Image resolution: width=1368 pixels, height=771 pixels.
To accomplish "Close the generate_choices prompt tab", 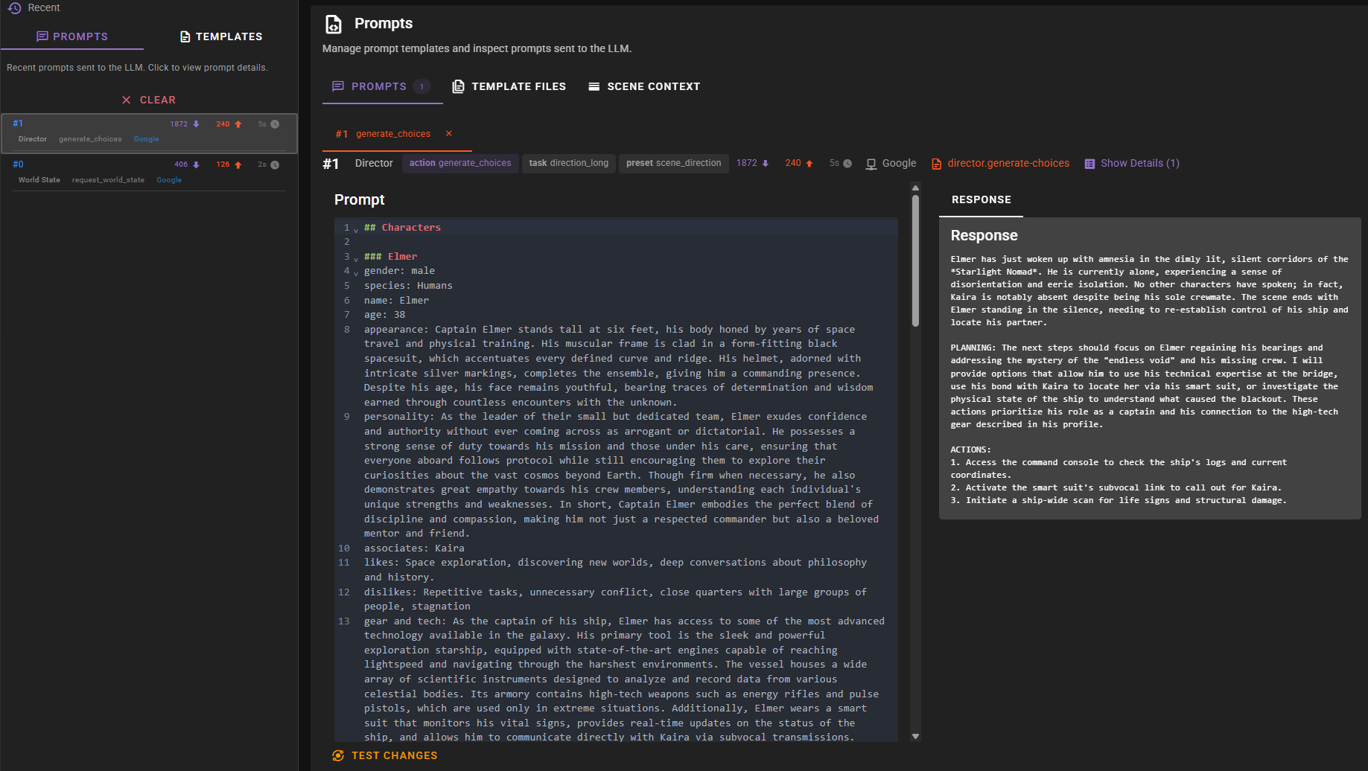I will coord(448,134).
